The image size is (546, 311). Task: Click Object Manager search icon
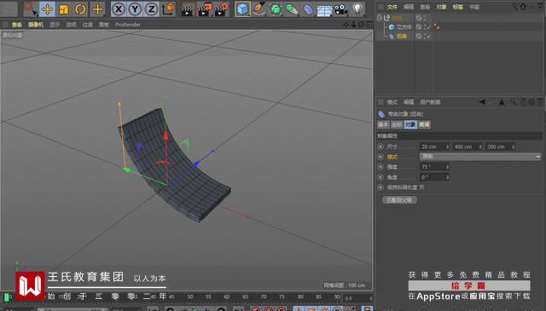click(514, 6)
